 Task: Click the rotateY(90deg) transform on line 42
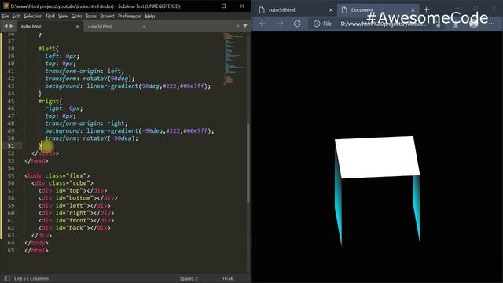click(108, 79)
